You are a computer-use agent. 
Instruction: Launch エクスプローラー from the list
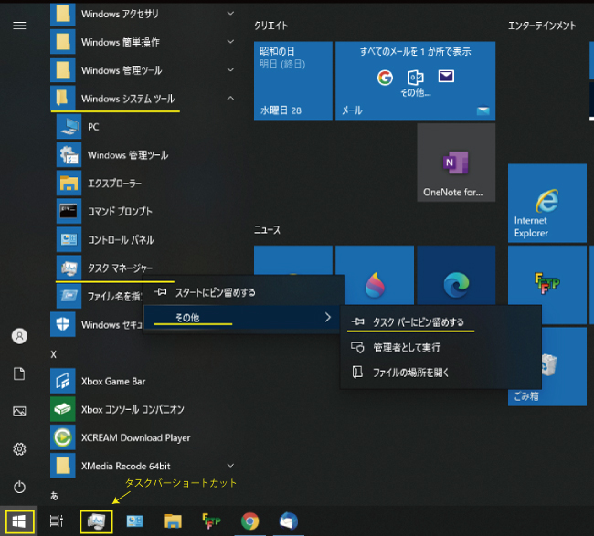pos(148,184)
